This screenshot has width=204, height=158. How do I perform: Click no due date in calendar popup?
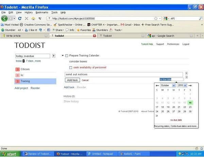176,120
